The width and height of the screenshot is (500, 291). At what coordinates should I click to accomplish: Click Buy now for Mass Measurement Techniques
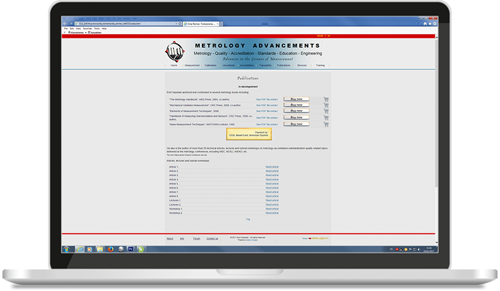pyautogui.click(x=296, y=124)
